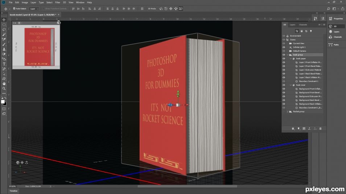Select the Lasso tool

tap(4, 29)
